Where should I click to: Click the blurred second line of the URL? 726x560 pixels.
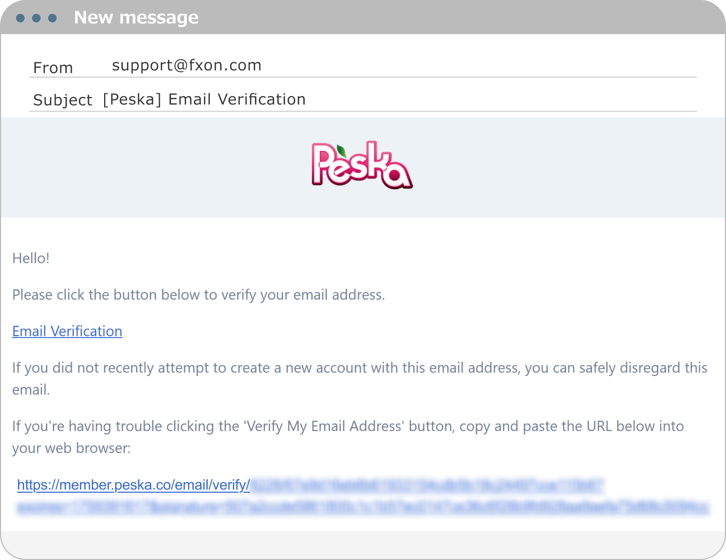[363, 507]
